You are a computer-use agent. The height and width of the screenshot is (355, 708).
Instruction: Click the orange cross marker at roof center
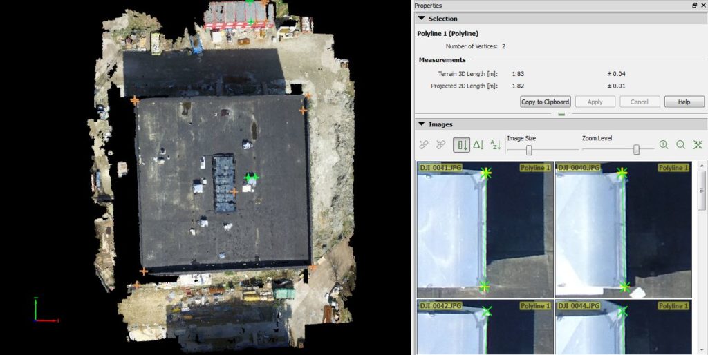pyautogui.click(x=234, y=192)
